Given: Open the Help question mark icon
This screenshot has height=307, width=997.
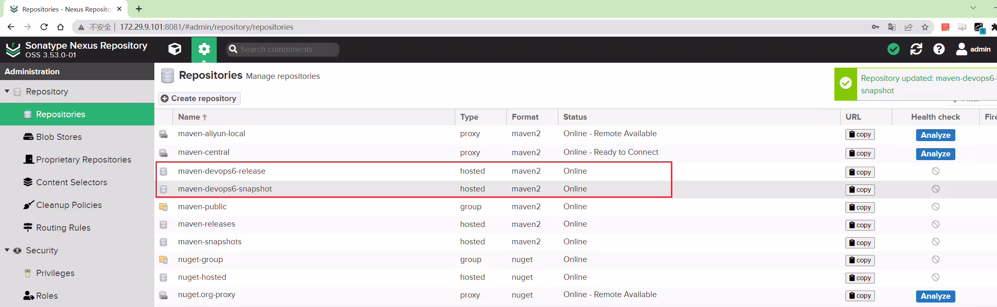Looking at the screenshot, I should click(939, 49).
